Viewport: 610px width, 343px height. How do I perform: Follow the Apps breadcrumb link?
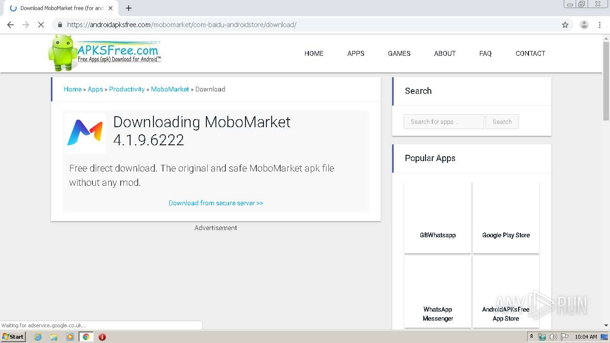tap(95, 89)
